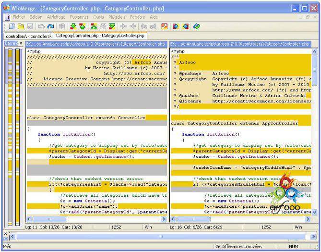Select the CategoryController.php comparison tab
Viewport: 321px width, 252px height.
100,36
